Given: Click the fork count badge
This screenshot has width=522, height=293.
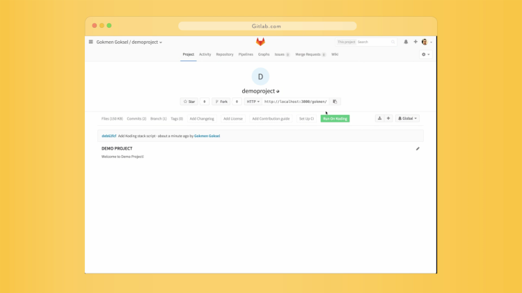Looking at the screenshot, I should [x=237, y=102].
